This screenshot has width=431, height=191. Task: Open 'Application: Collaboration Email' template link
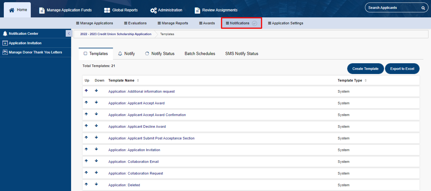coord(134,162)
